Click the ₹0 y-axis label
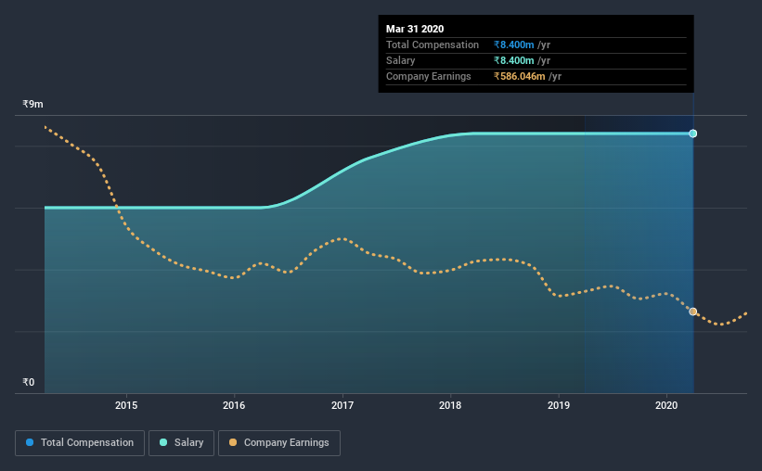 click(x=29, y=382)
